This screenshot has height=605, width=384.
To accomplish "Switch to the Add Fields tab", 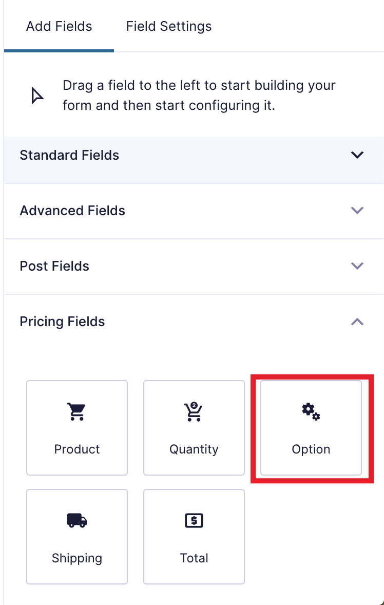I will (x=59, y=26).
